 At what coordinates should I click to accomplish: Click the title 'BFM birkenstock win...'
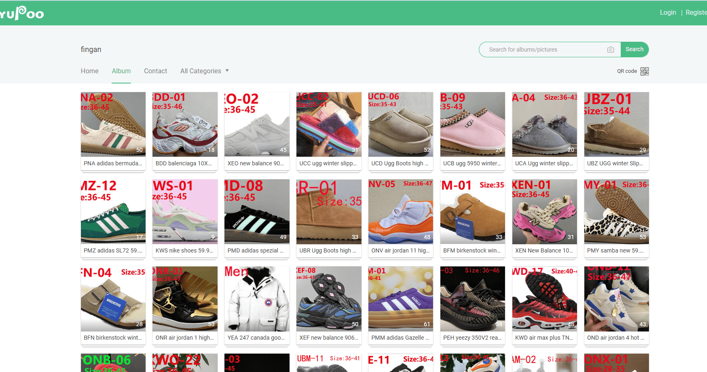472,250
